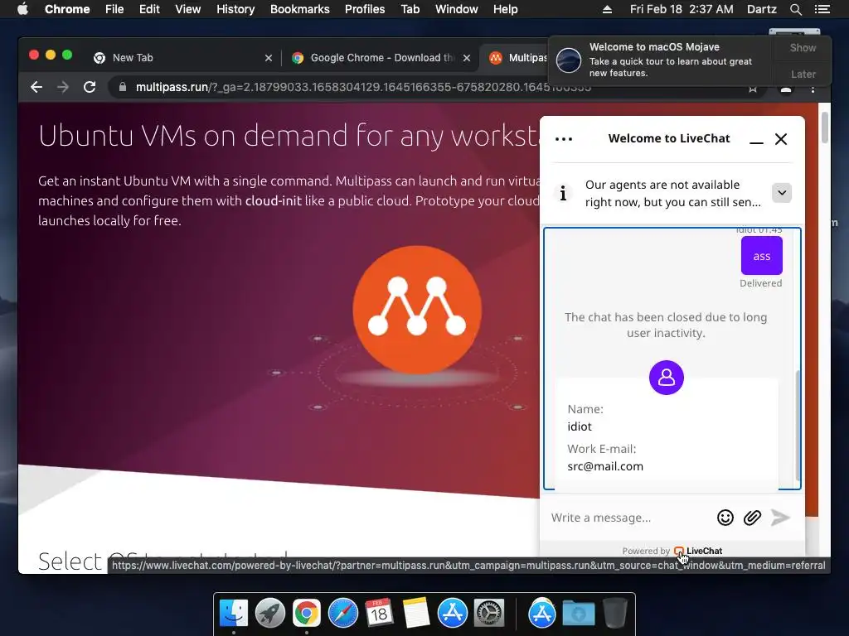This screenshot has height=636, width=849.
Task: Open the History menu
Action: (x=235, y=9)
